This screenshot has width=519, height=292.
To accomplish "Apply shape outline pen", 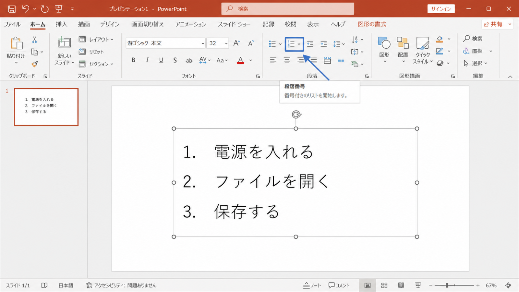I will 440,51.
